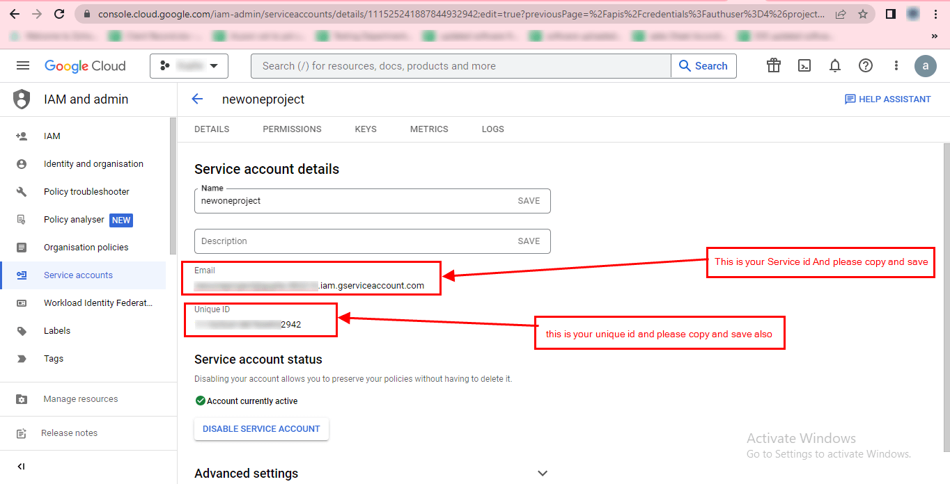Open the help question mark menu
The image size is (950, 484).
(866, 65)
